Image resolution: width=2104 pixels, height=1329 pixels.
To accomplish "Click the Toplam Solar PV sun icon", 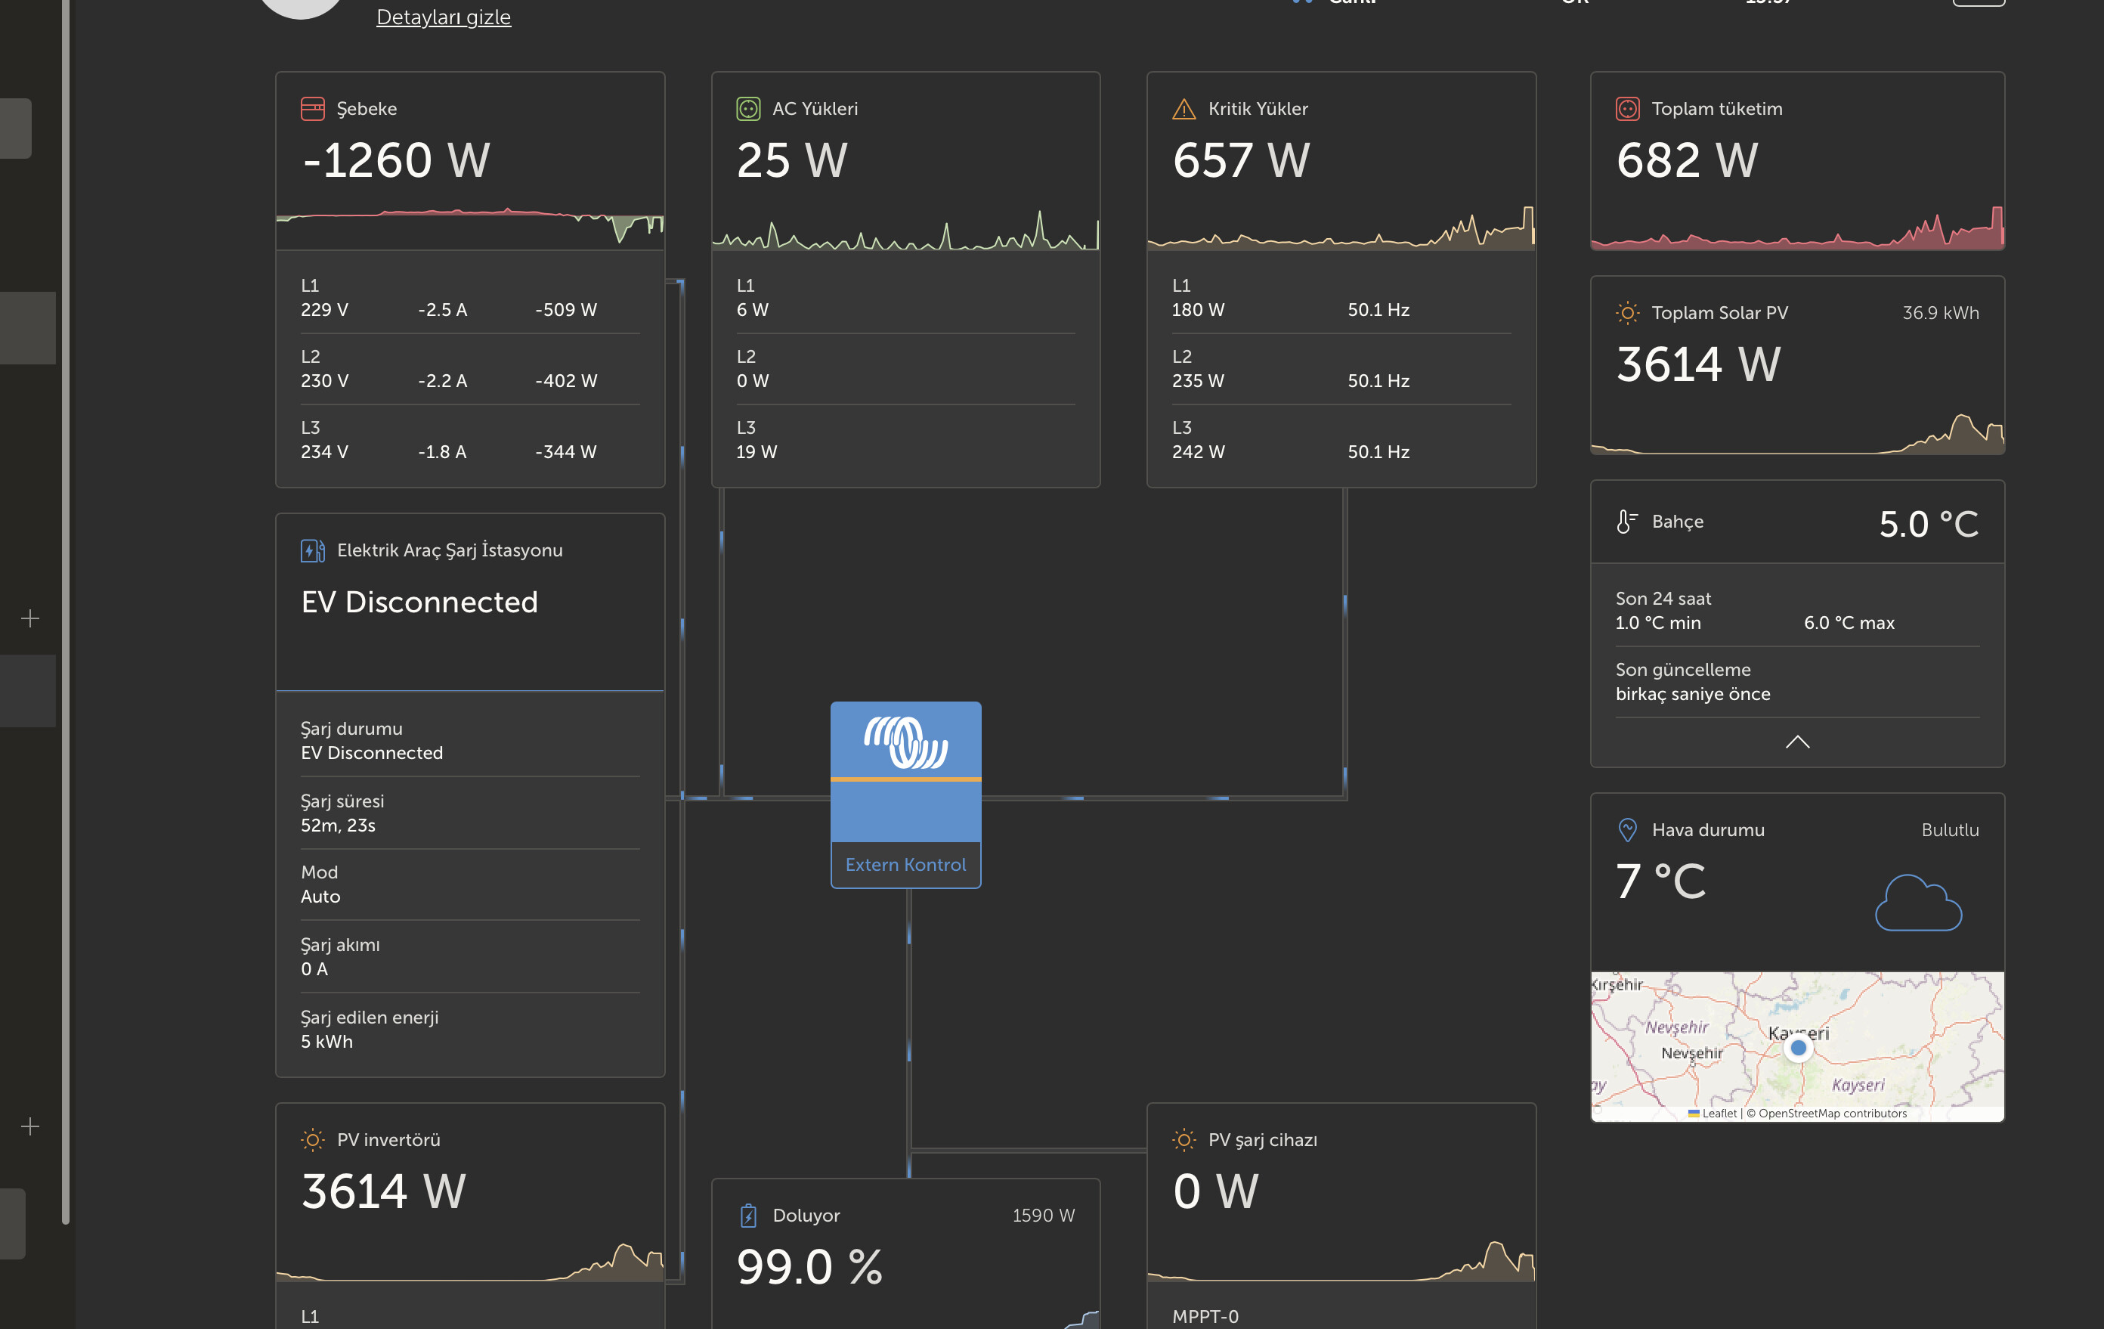I will point(1627,313).
